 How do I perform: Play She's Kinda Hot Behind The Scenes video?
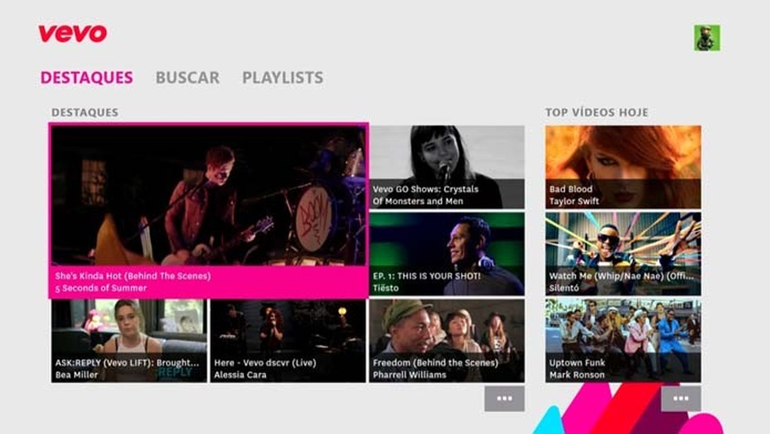pos(209,211)
